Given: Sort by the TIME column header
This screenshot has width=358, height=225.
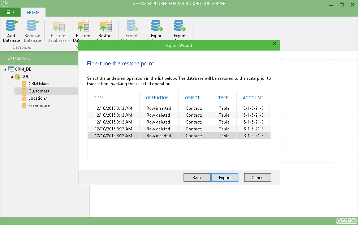Looking at the screenshot, I should pyautogui.click(x=99, y=98).
